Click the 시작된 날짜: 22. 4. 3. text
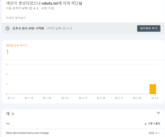Screen dimensions: 165x137 [x=59, y=28]
